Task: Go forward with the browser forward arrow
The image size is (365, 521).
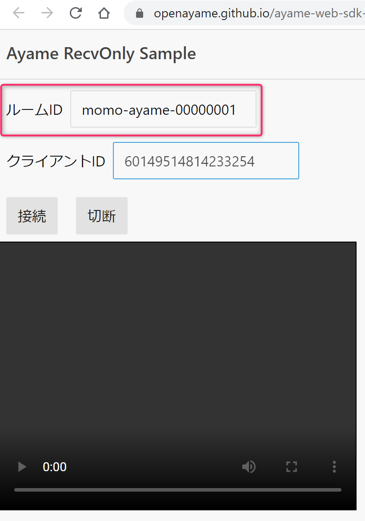Action: (47, 13)
